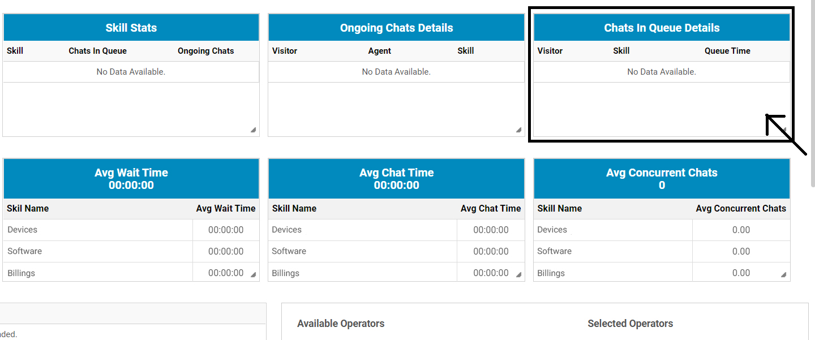815x340 pixels.
Task: Click the Ongoing Chats column header
Action: 205,51
